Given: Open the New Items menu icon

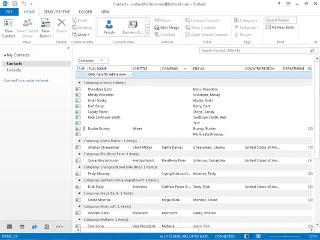Looking at the screenshot, I should [x=46, y=23].
